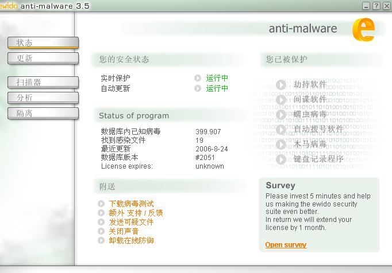Click arrow icon beside 木马病毒

pyautogui.click(x=281, y=145)
